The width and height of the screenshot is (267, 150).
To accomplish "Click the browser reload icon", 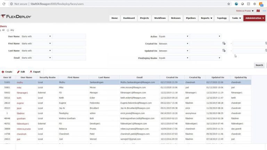I will pos(4,4).
